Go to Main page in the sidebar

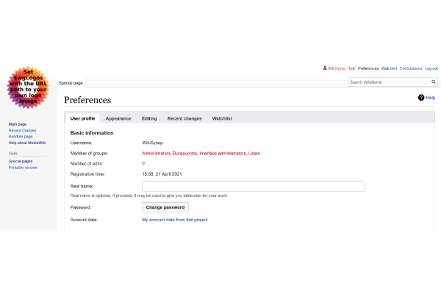tap(18, 124)
